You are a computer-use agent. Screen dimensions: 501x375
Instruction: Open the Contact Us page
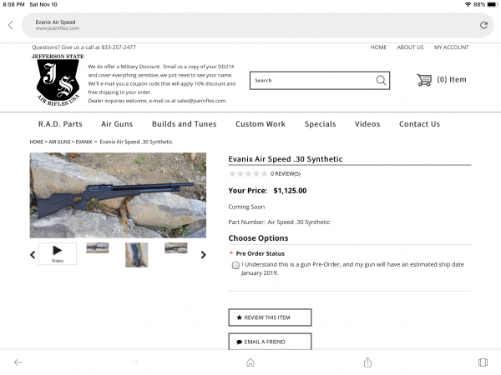pos(419,124)
